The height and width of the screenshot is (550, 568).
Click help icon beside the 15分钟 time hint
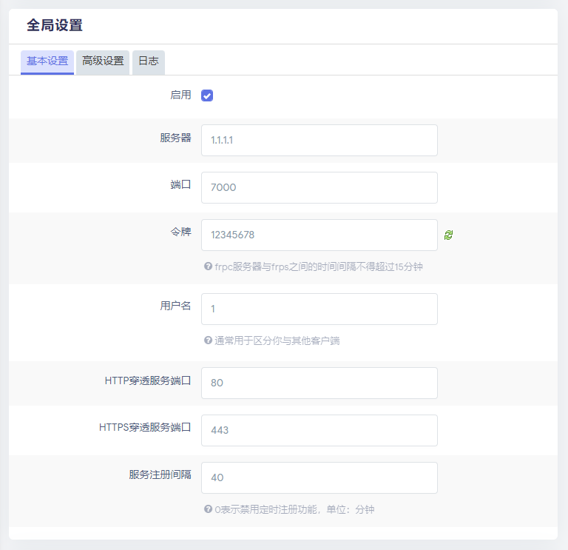pyautogui.click(x=208, y=266)
